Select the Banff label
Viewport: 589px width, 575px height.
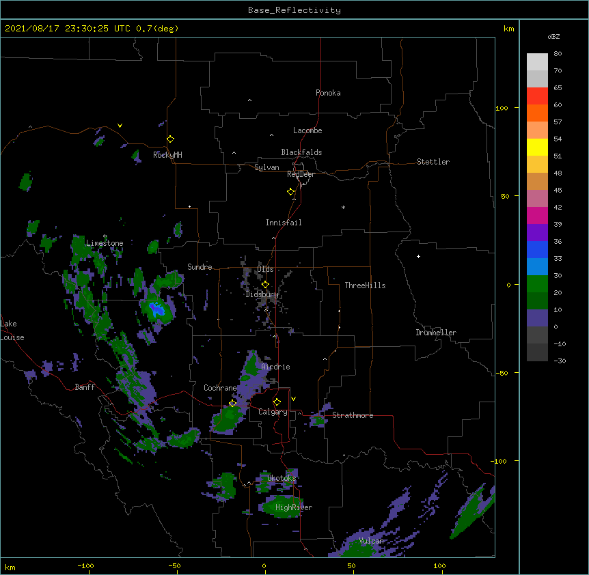coord(85,387)
